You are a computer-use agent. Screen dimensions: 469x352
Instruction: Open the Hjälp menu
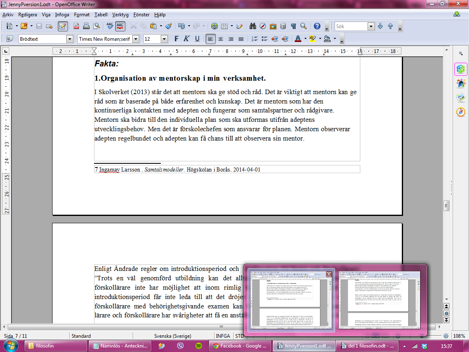click(160, 14)
